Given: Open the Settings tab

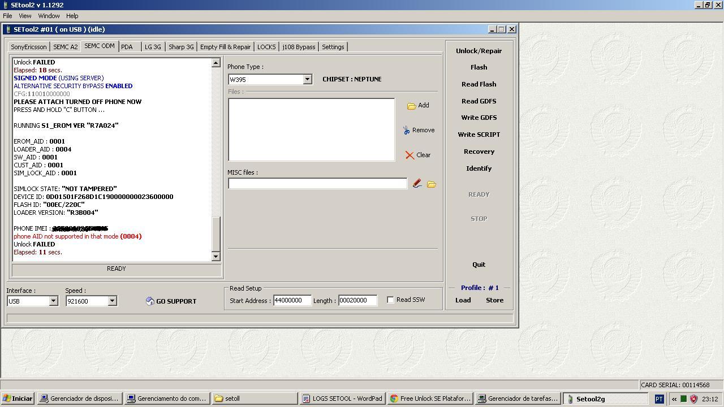Looking at the screenshot, I should coord(333,47).
